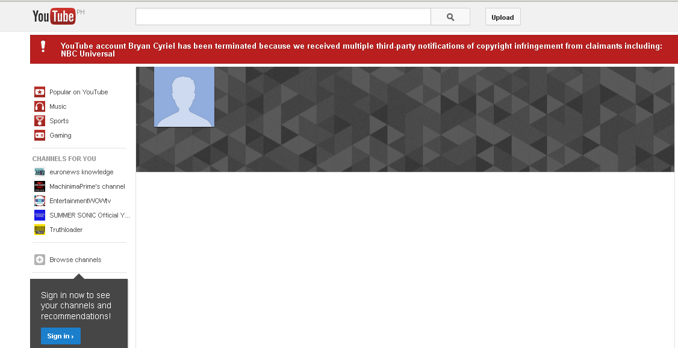Screen dimensions: 678x348
Task: Click the euronews knowledge channel icon
Action: click(x=40, y=172)
